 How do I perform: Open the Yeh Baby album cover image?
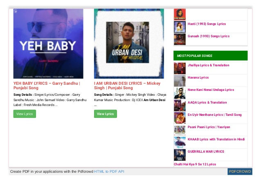point(48,44)
